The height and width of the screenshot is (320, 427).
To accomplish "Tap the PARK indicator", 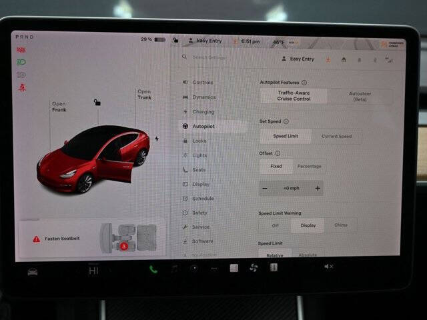I will click(x=21, y=50).
